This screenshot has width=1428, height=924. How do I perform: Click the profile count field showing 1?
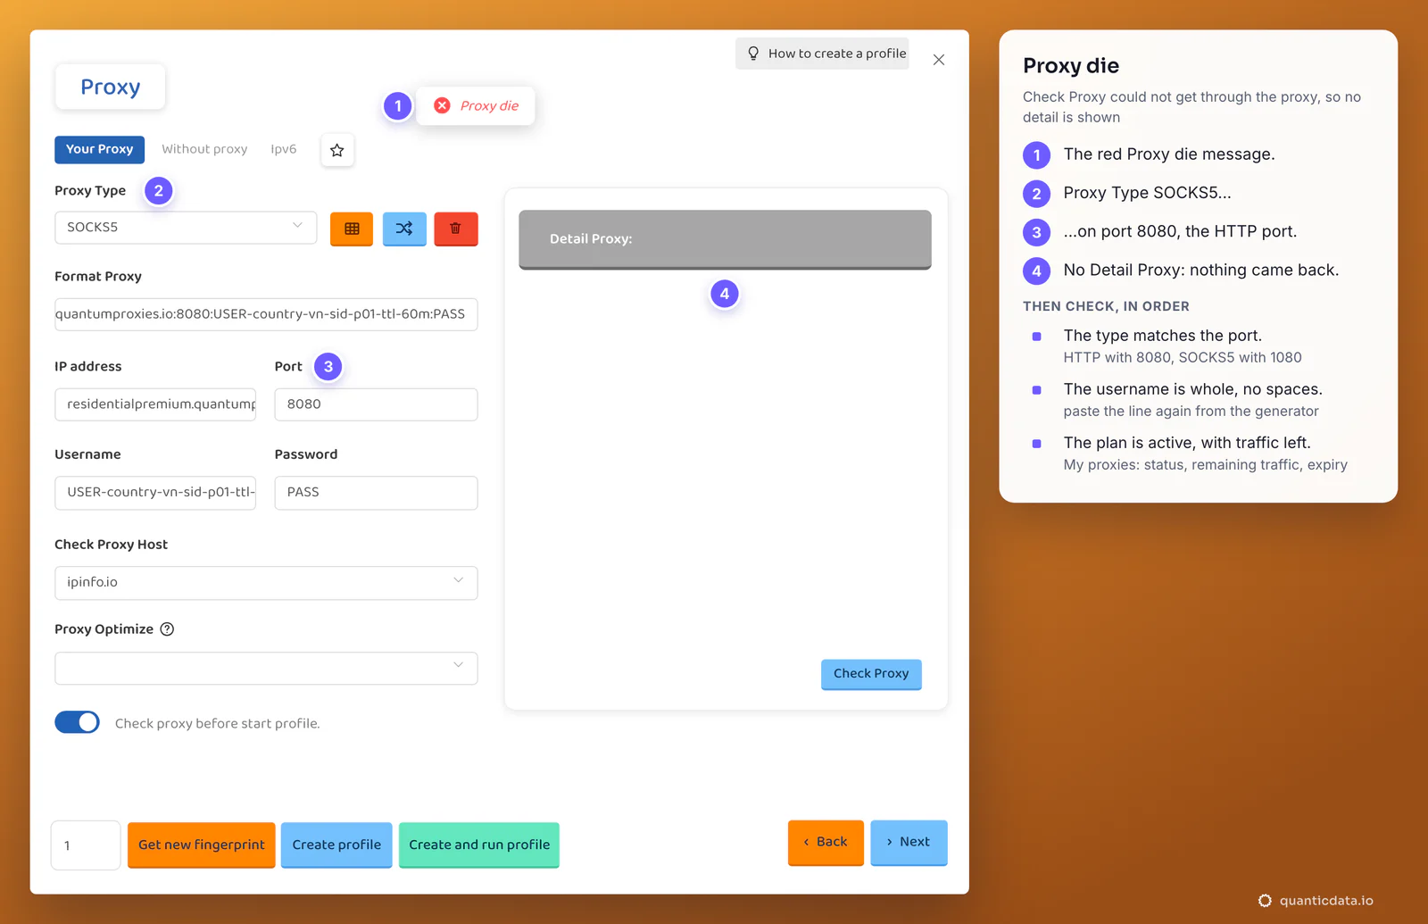pyautogui.click(x=86, y=845)
